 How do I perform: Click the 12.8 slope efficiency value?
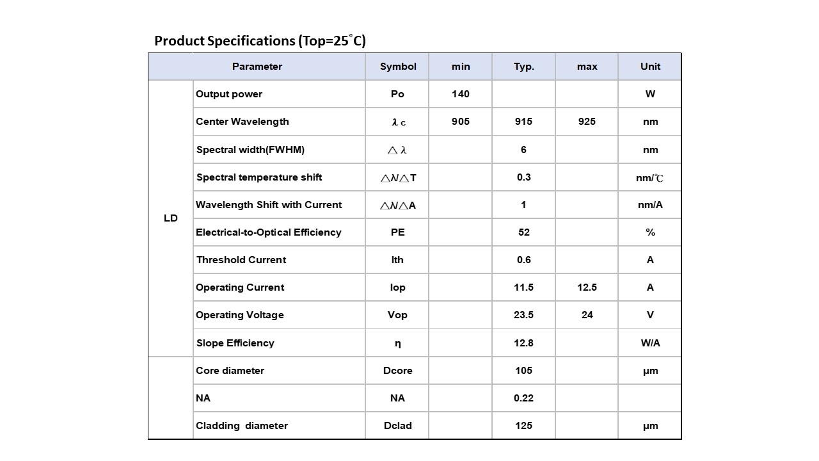point(523,343)
